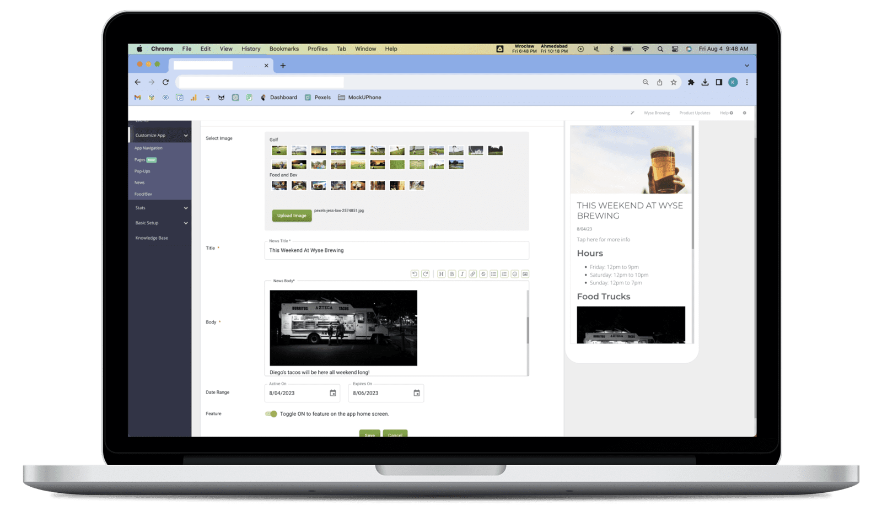Undo last edit in the News Body toolbar
882x511 pixels.
[415, 274]
